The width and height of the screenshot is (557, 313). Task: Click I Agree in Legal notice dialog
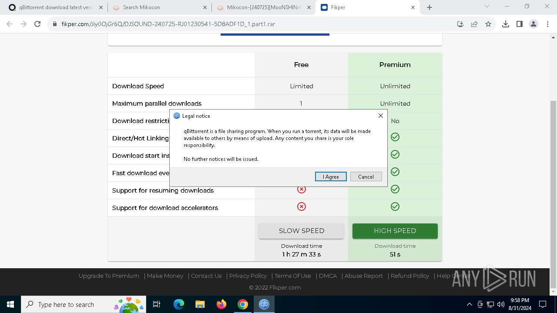point(331,176)
